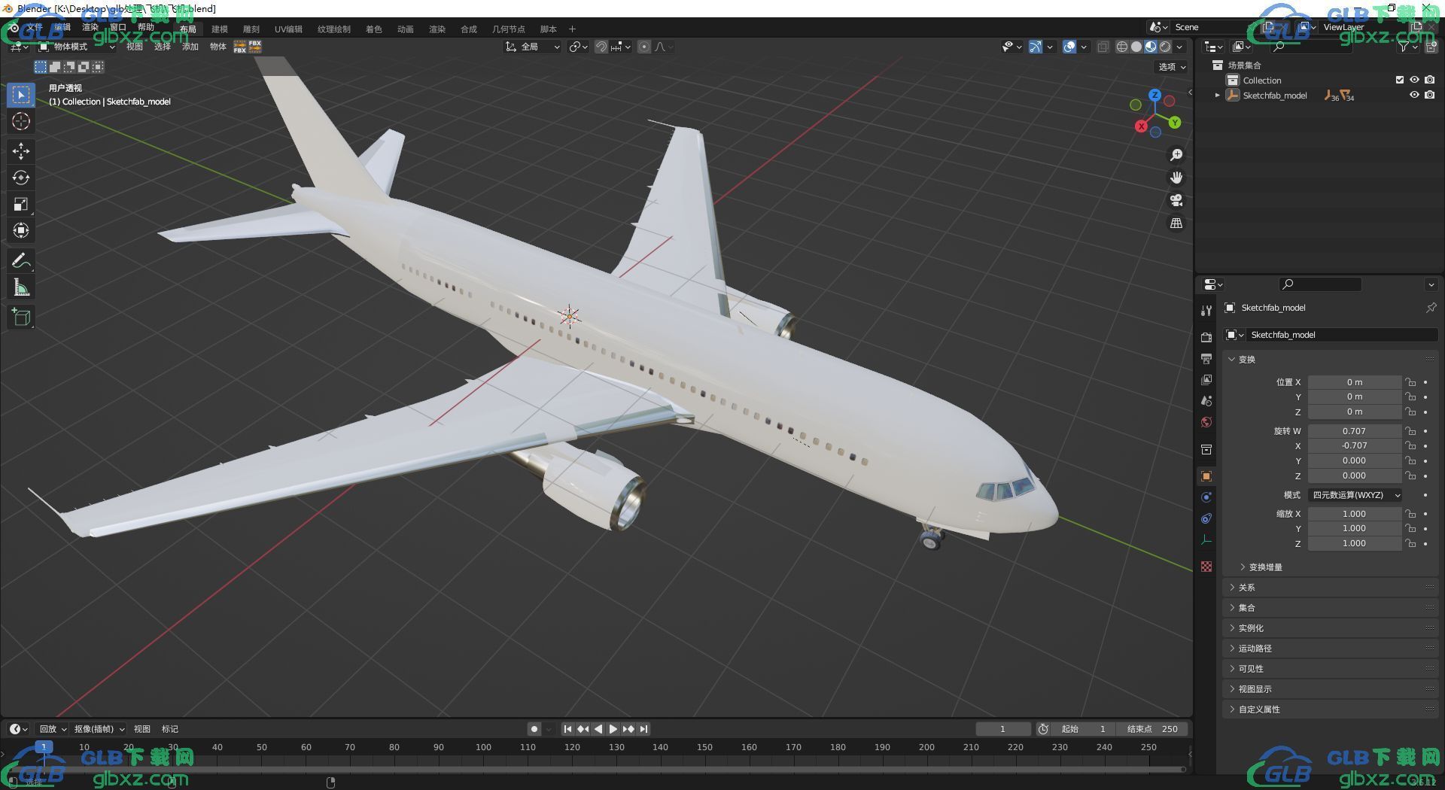Image resolution: width=1445 pixels, height=790 pixels.
Task: Select the Annotate pencil tool
Action: pos(21,260)
